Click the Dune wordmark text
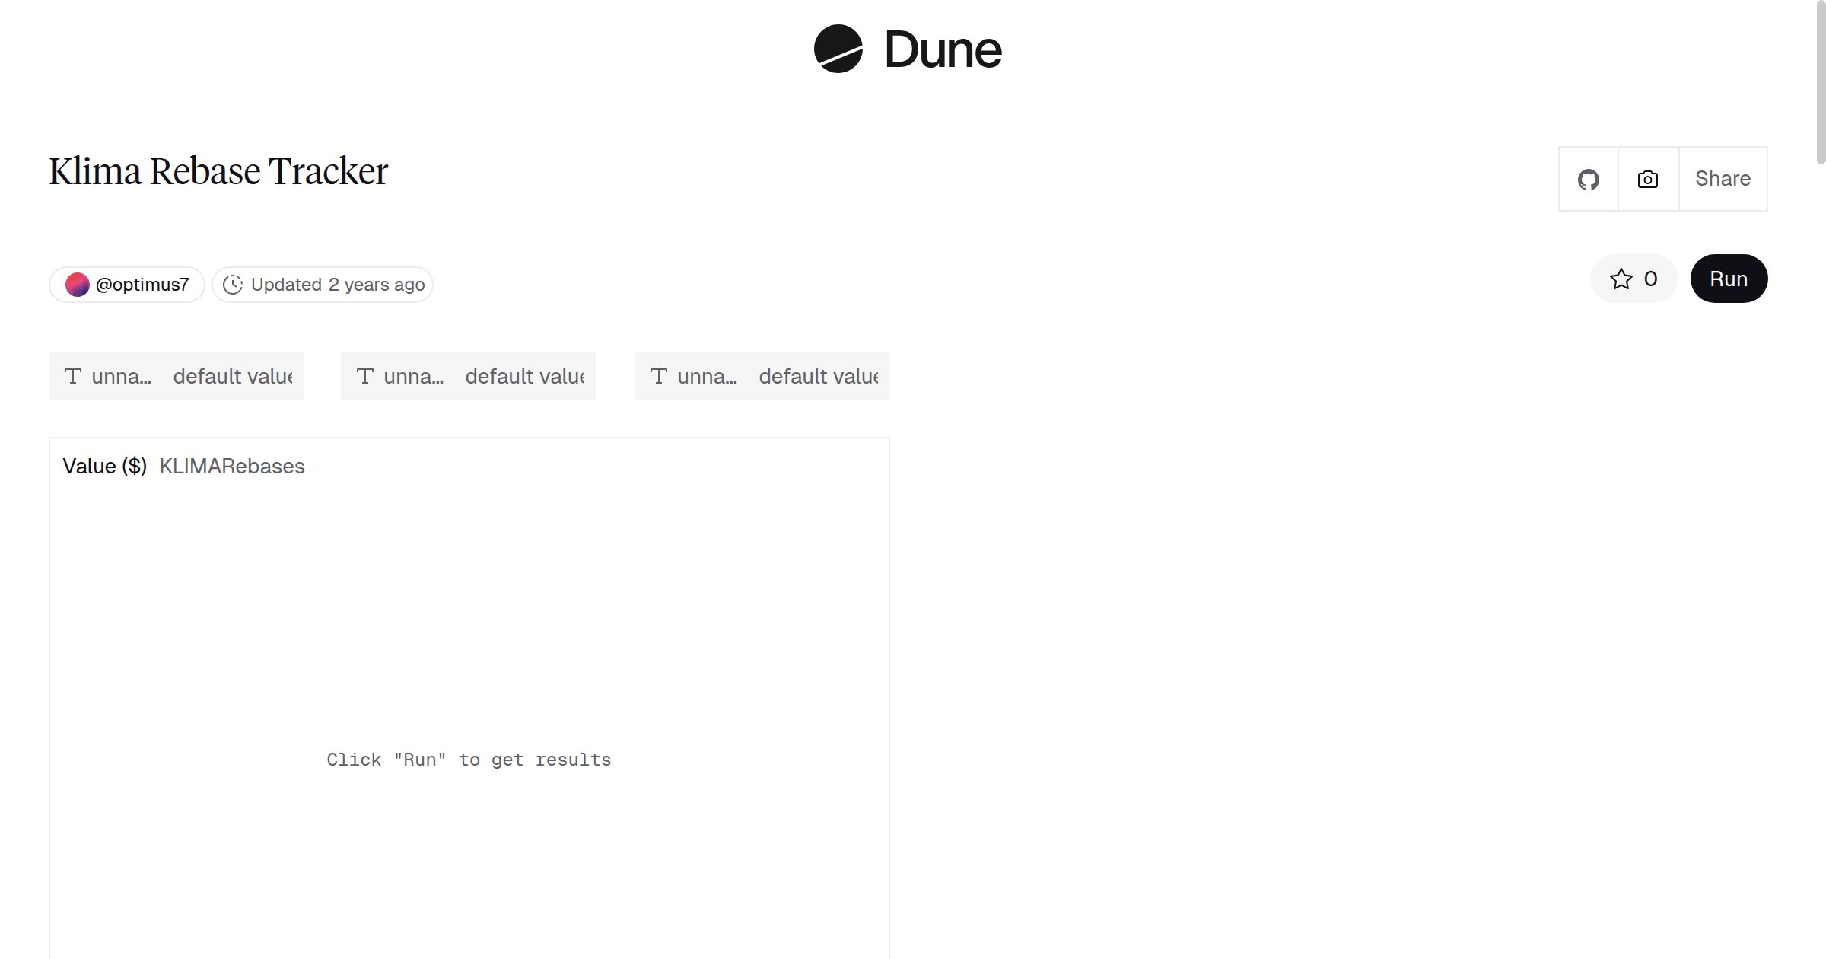1826x959 pixels. coord(943,50)
